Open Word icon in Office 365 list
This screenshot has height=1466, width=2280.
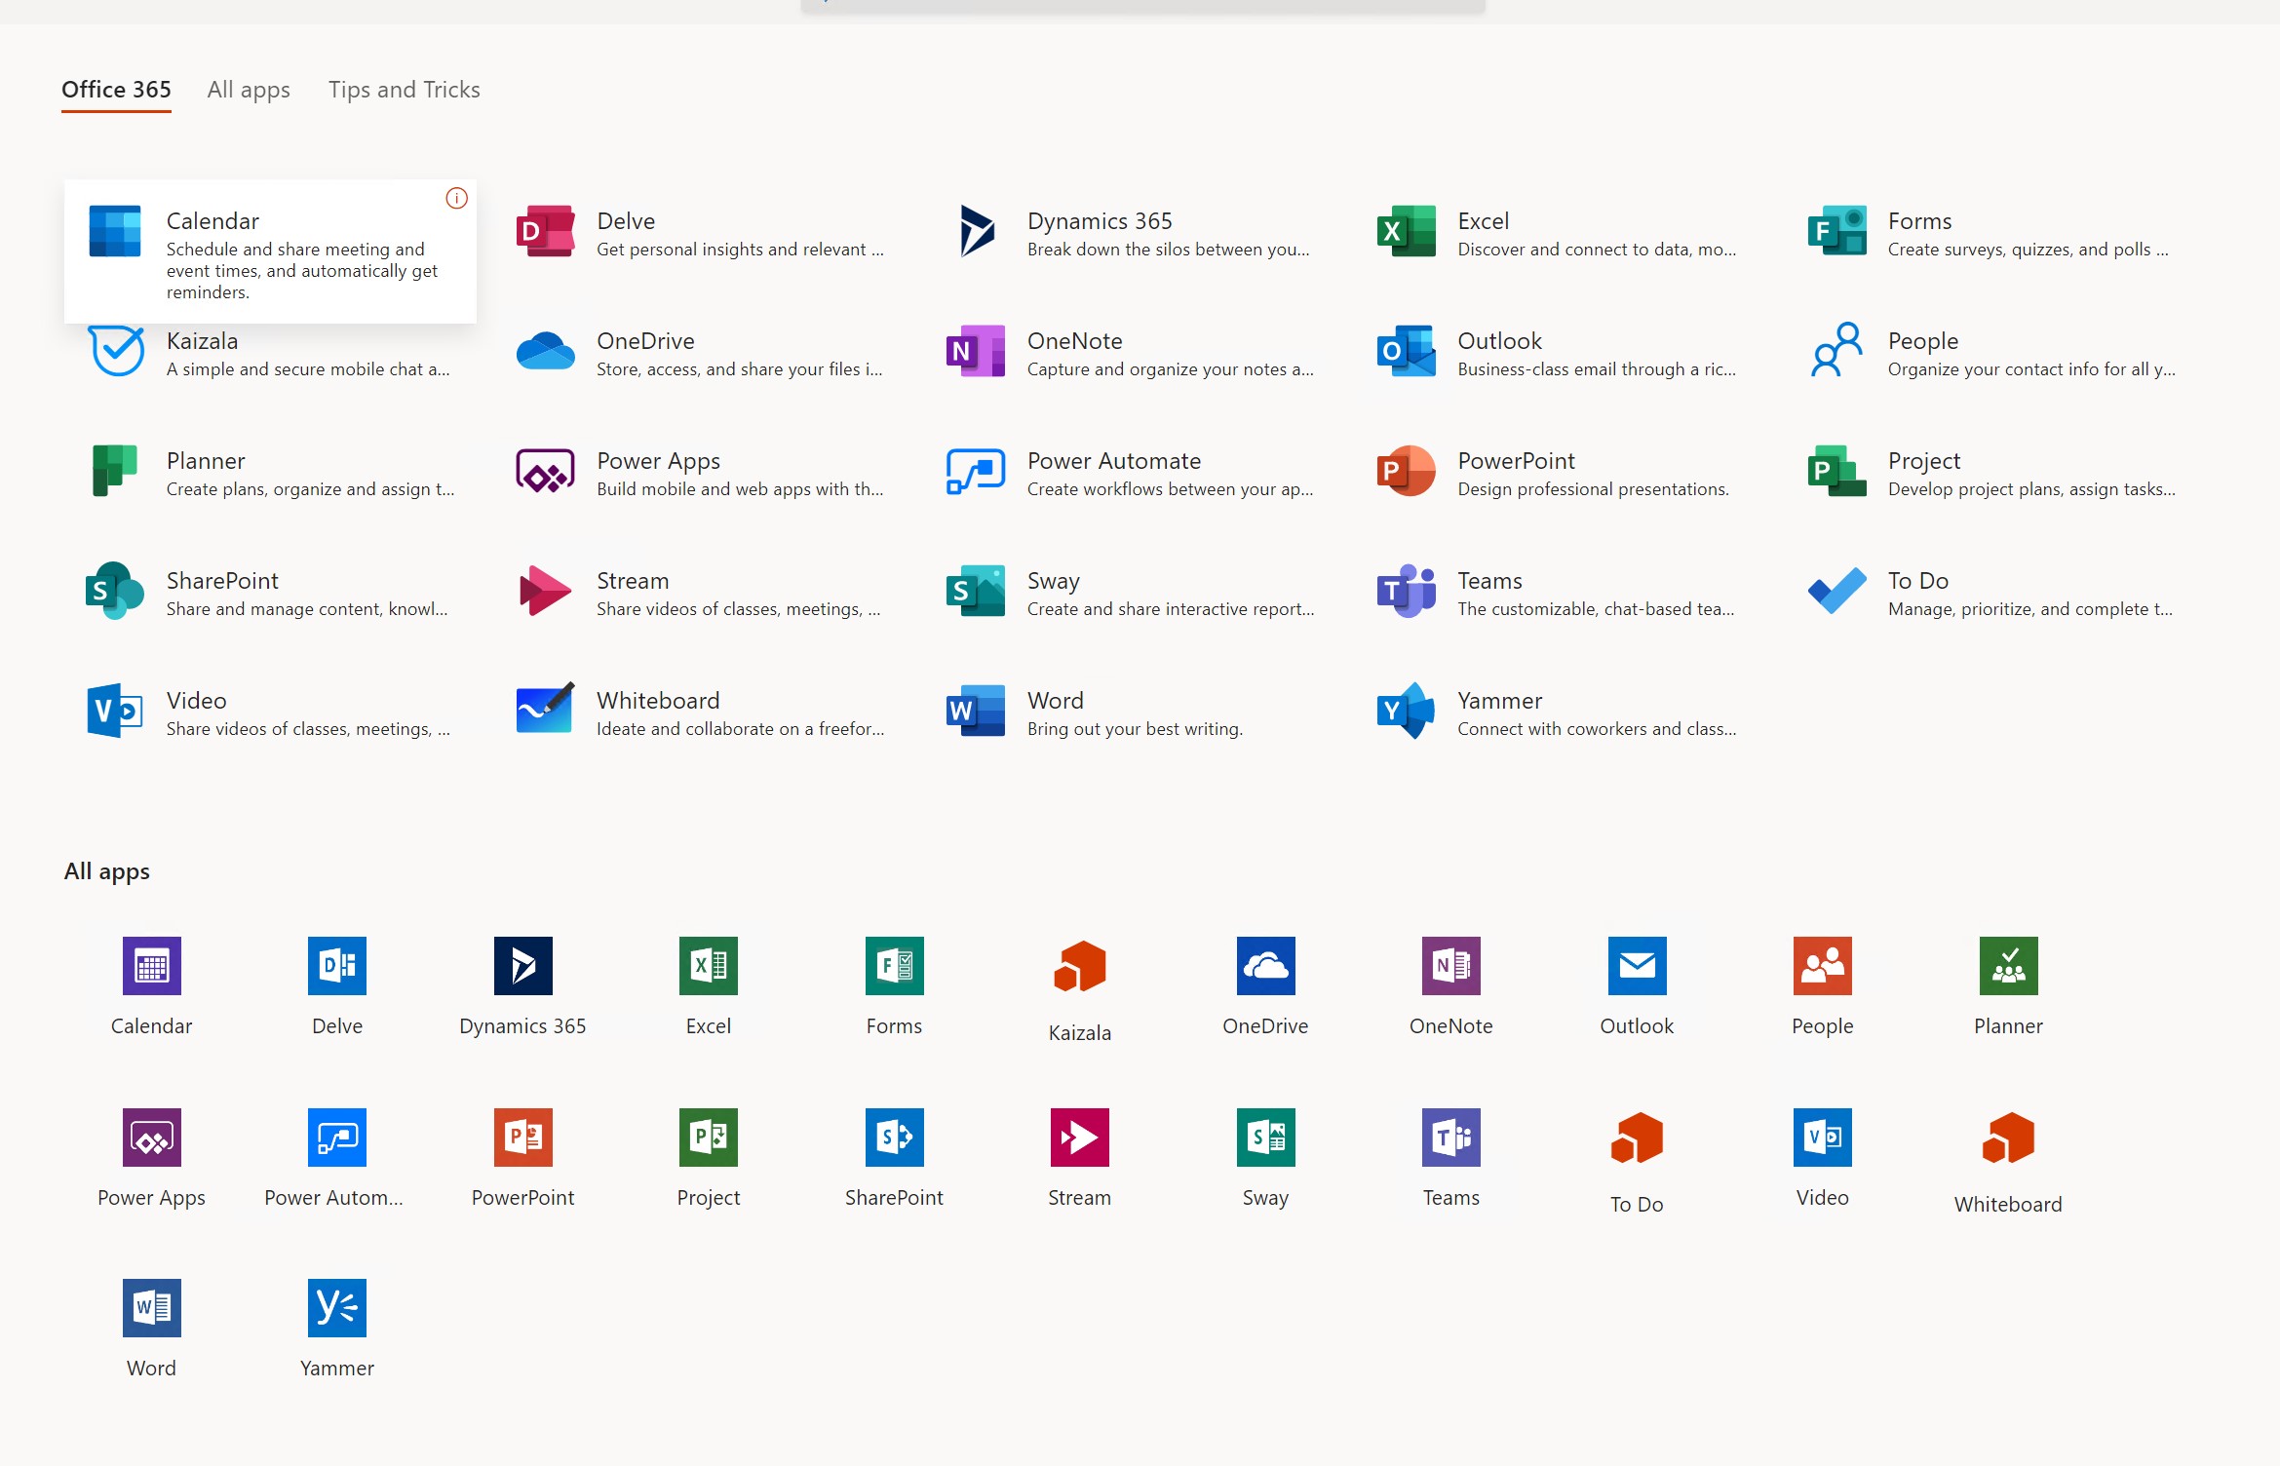tap(976, 711)
